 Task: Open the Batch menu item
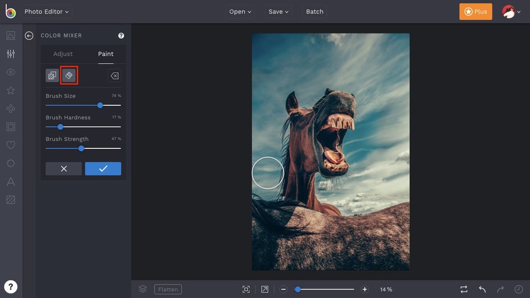314,11
